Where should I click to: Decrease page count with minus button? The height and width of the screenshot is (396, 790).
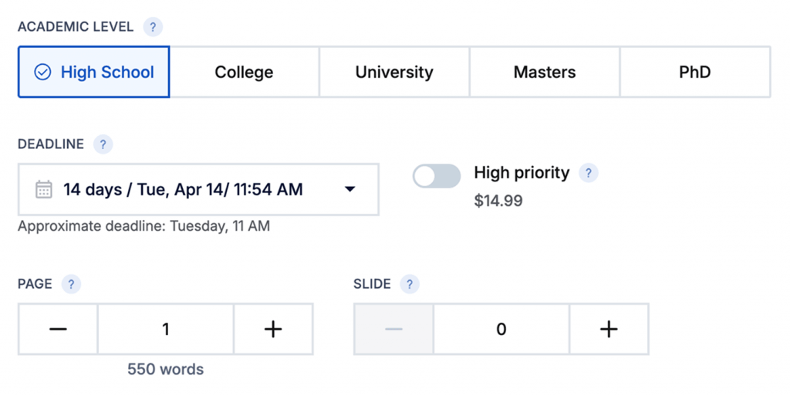58,330
